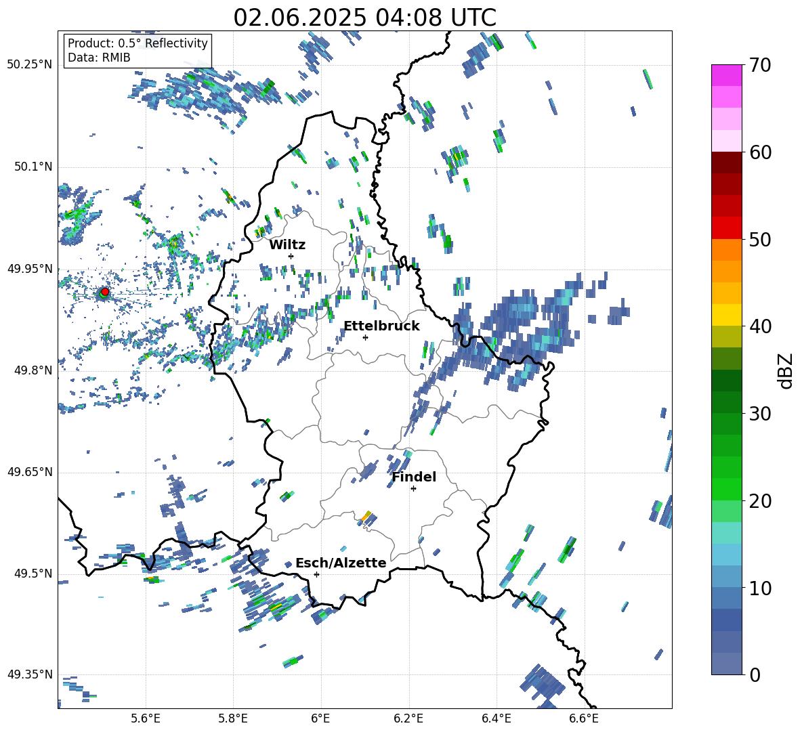Click the 30 colorbar tick label
The width and height of the screenshot is (802, 732).
[760, 414]
